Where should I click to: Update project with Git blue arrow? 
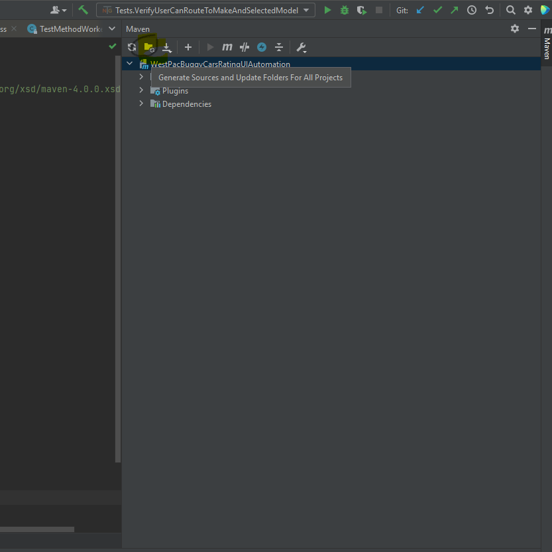(420, 10)
